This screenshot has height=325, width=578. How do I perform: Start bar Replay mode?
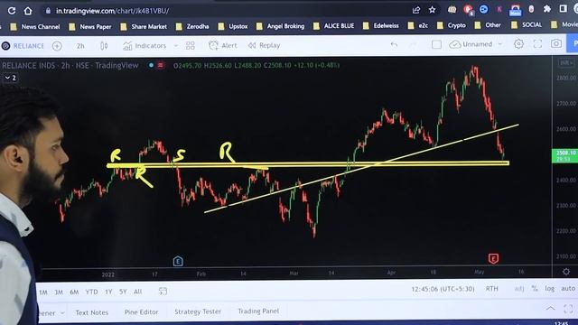264,45
